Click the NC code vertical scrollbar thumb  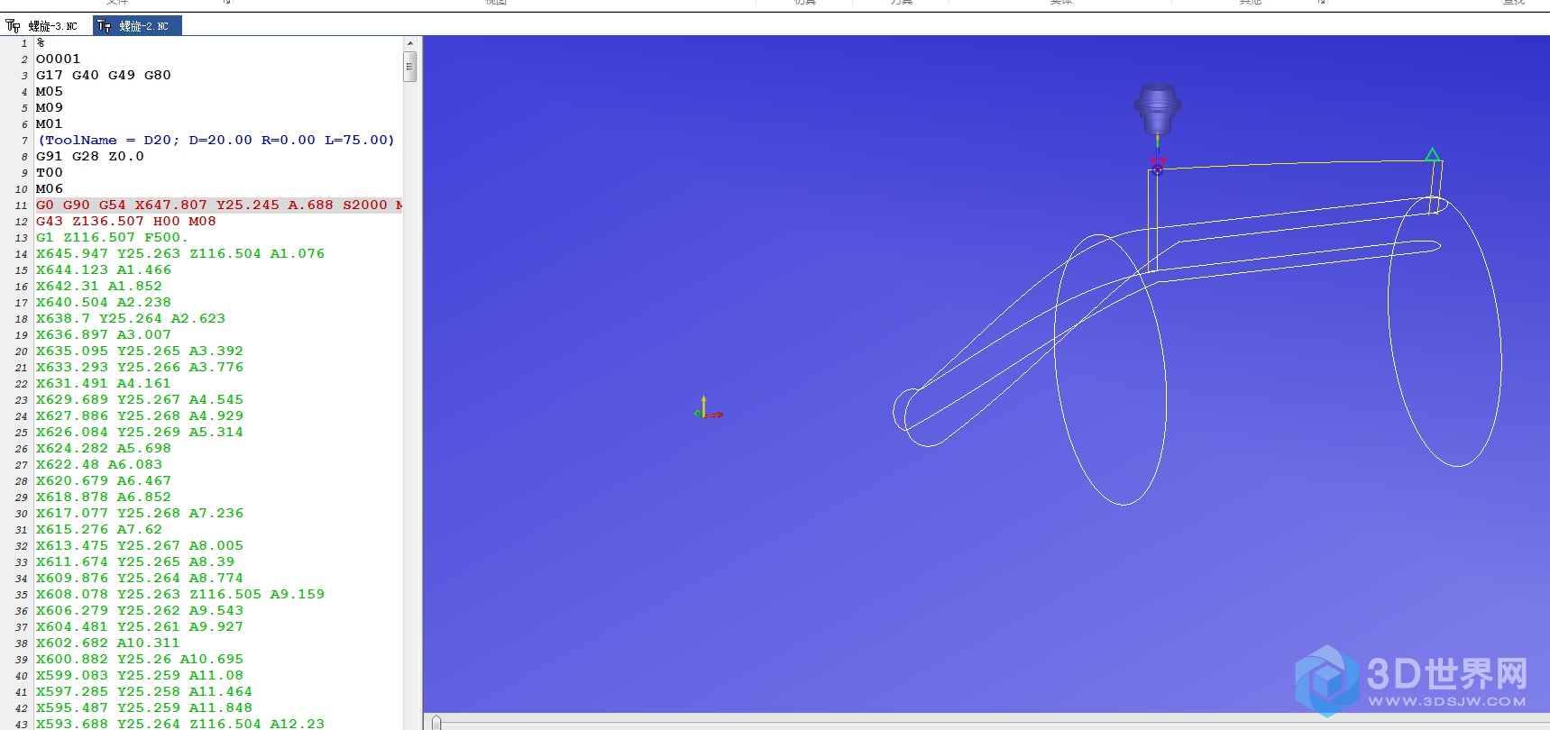tap(410, 67)
